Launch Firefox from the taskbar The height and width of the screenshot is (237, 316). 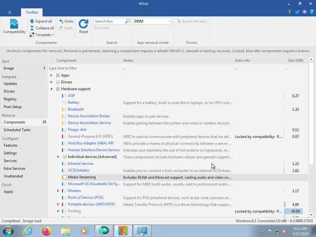(47, 231)
